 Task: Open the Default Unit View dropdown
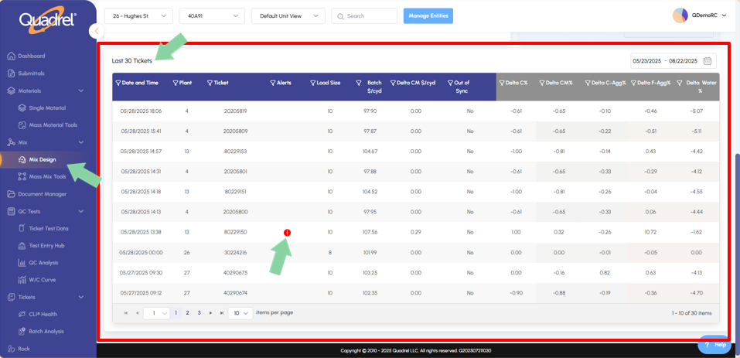(288, 15)
